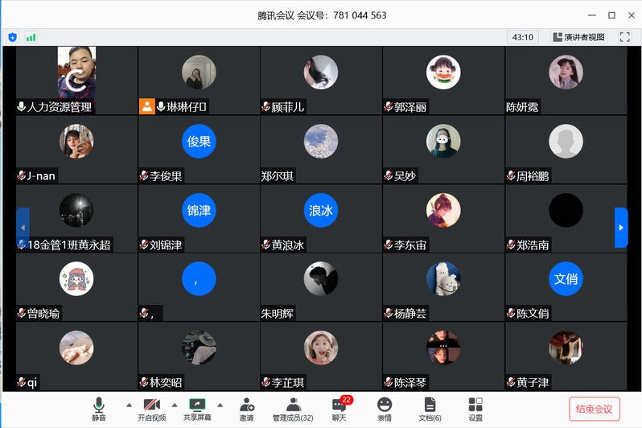Check the green network signal indicator
Viewport: 642px width, 428px height.
click(31, 37)
